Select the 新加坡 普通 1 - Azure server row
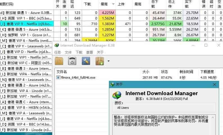223x135 pixels. (27, 13)
